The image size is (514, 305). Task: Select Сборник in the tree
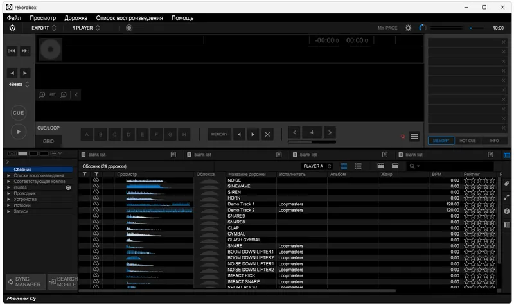pos(38,170)
